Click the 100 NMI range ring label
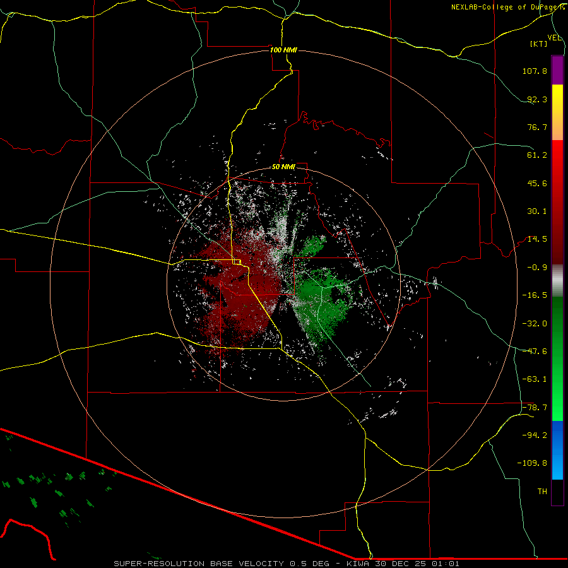 (283, 50)
